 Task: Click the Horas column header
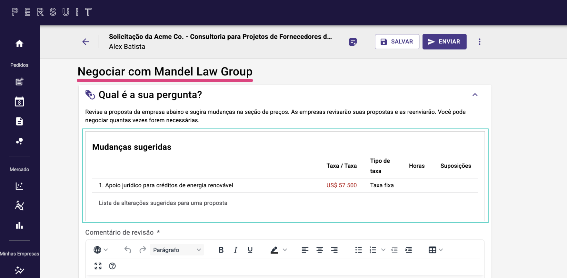pyautogui.click(x=417, y=166)
